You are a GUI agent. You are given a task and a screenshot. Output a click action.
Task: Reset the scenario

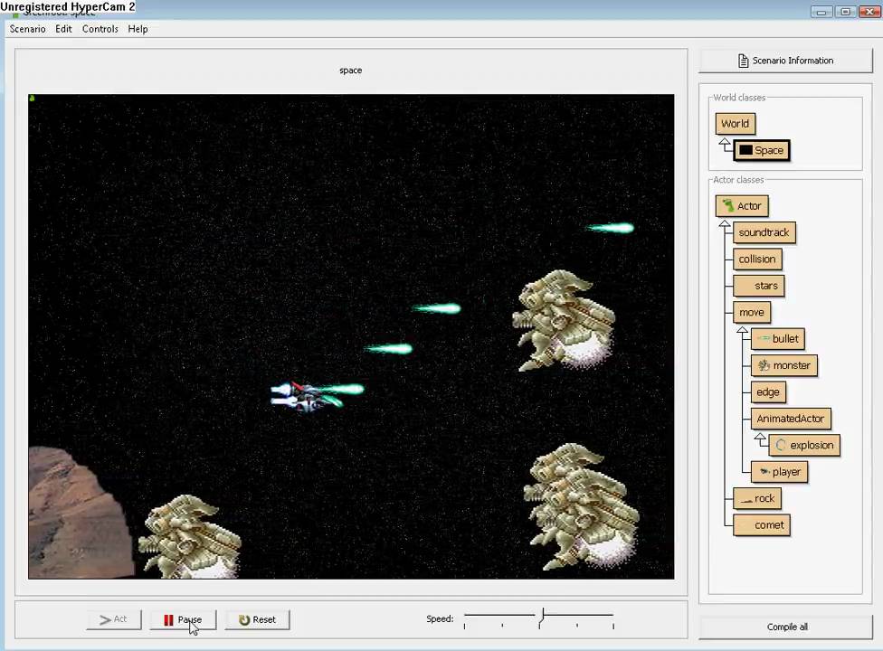(x=257, y=619)
